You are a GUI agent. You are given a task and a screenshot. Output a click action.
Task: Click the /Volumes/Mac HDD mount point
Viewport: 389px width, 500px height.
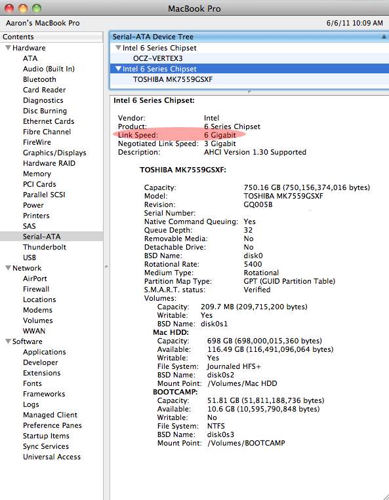[x=242, y=383]
